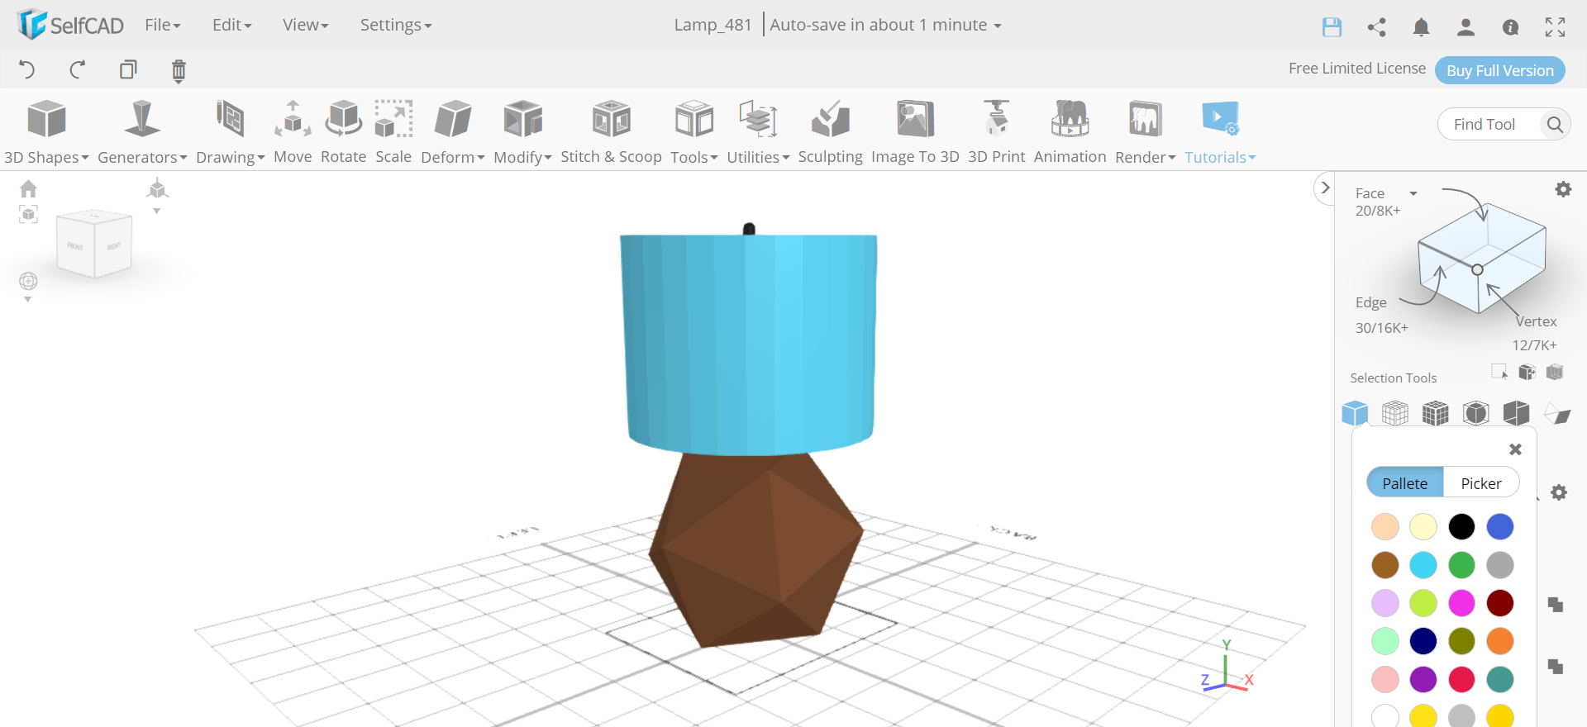This screenshot has height=727, width=1587.
Task: Open the Animation tool
Action: pyautogui.click(x=1070, y=132)
